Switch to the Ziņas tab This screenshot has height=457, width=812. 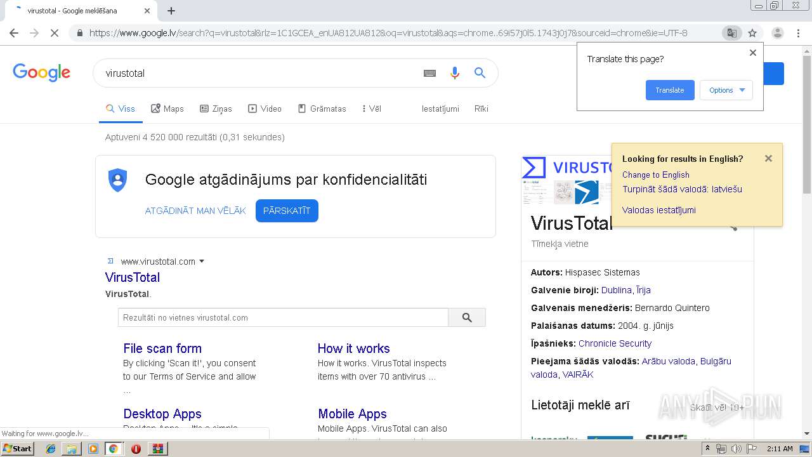(x=216, y=109)
